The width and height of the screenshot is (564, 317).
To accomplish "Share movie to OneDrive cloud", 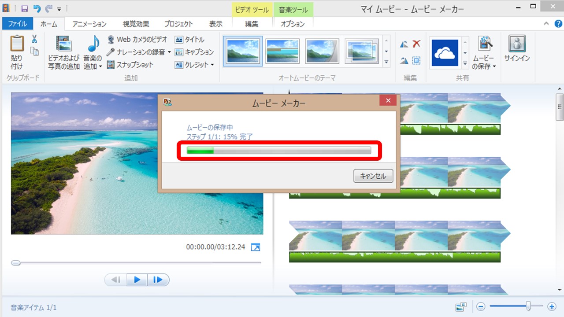I will click(x=445, y=53).
